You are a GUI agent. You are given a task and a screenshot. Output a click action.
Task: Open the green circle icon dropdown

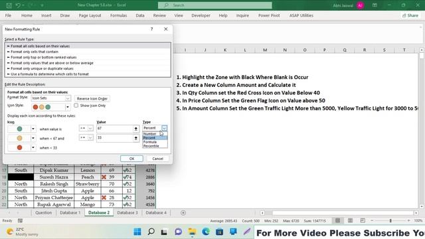pyautogui.click(x=33, y=129)
